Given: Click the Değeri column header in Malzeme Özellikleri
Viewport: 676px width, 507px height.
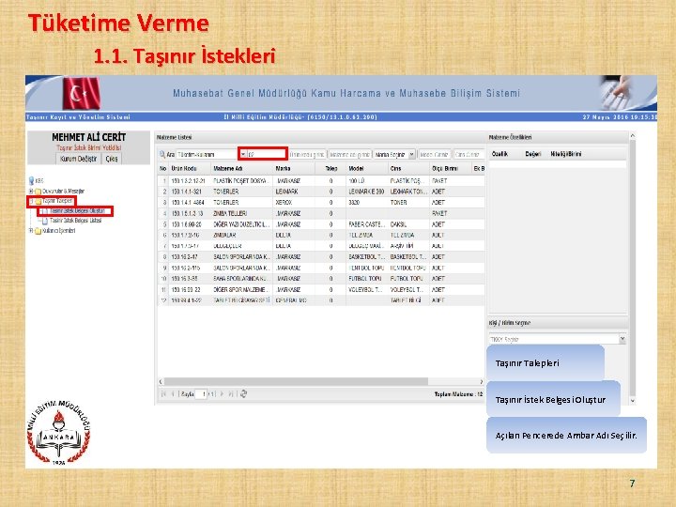Looking at the screenshot, I should coord(533,154).
